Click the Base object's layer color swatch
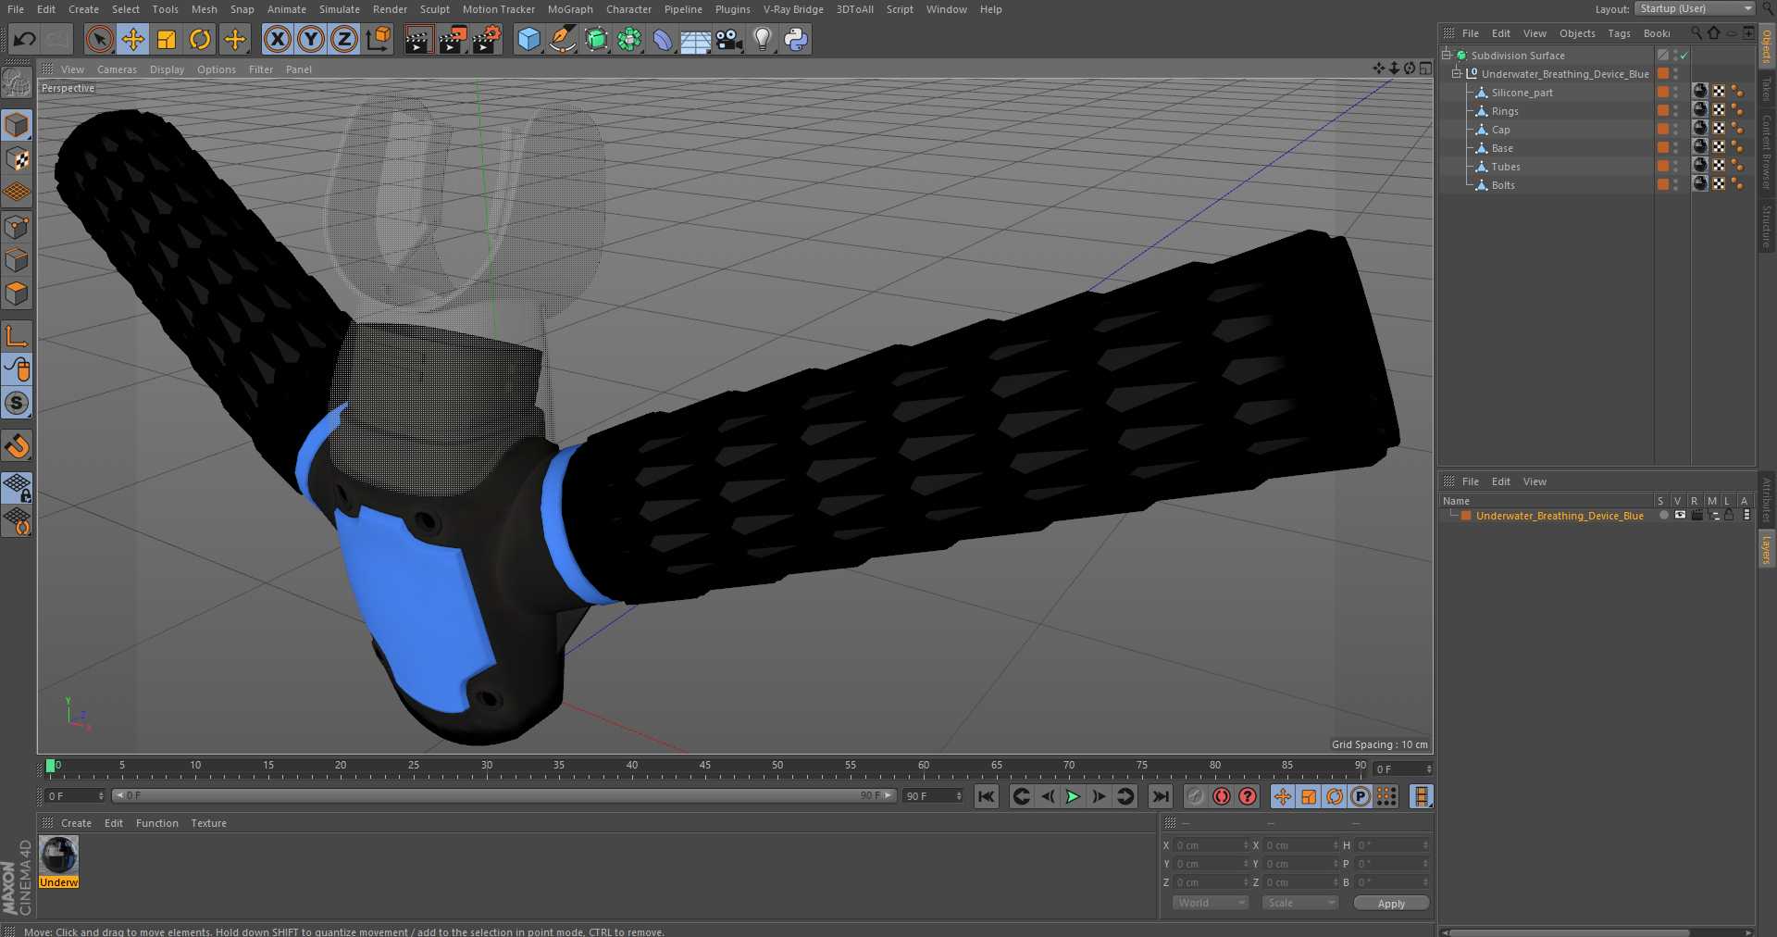 (x=1663, y=148)
